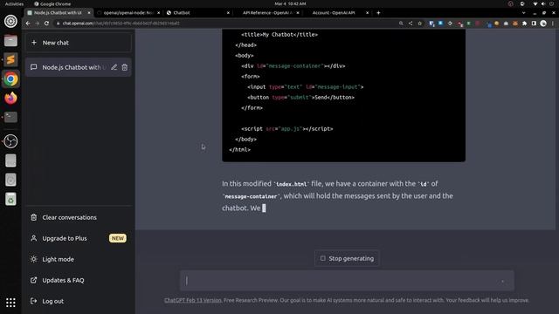Select the Node.js Chatbot with UI tab
The image size is (559, 314).
tap(59, 13)
